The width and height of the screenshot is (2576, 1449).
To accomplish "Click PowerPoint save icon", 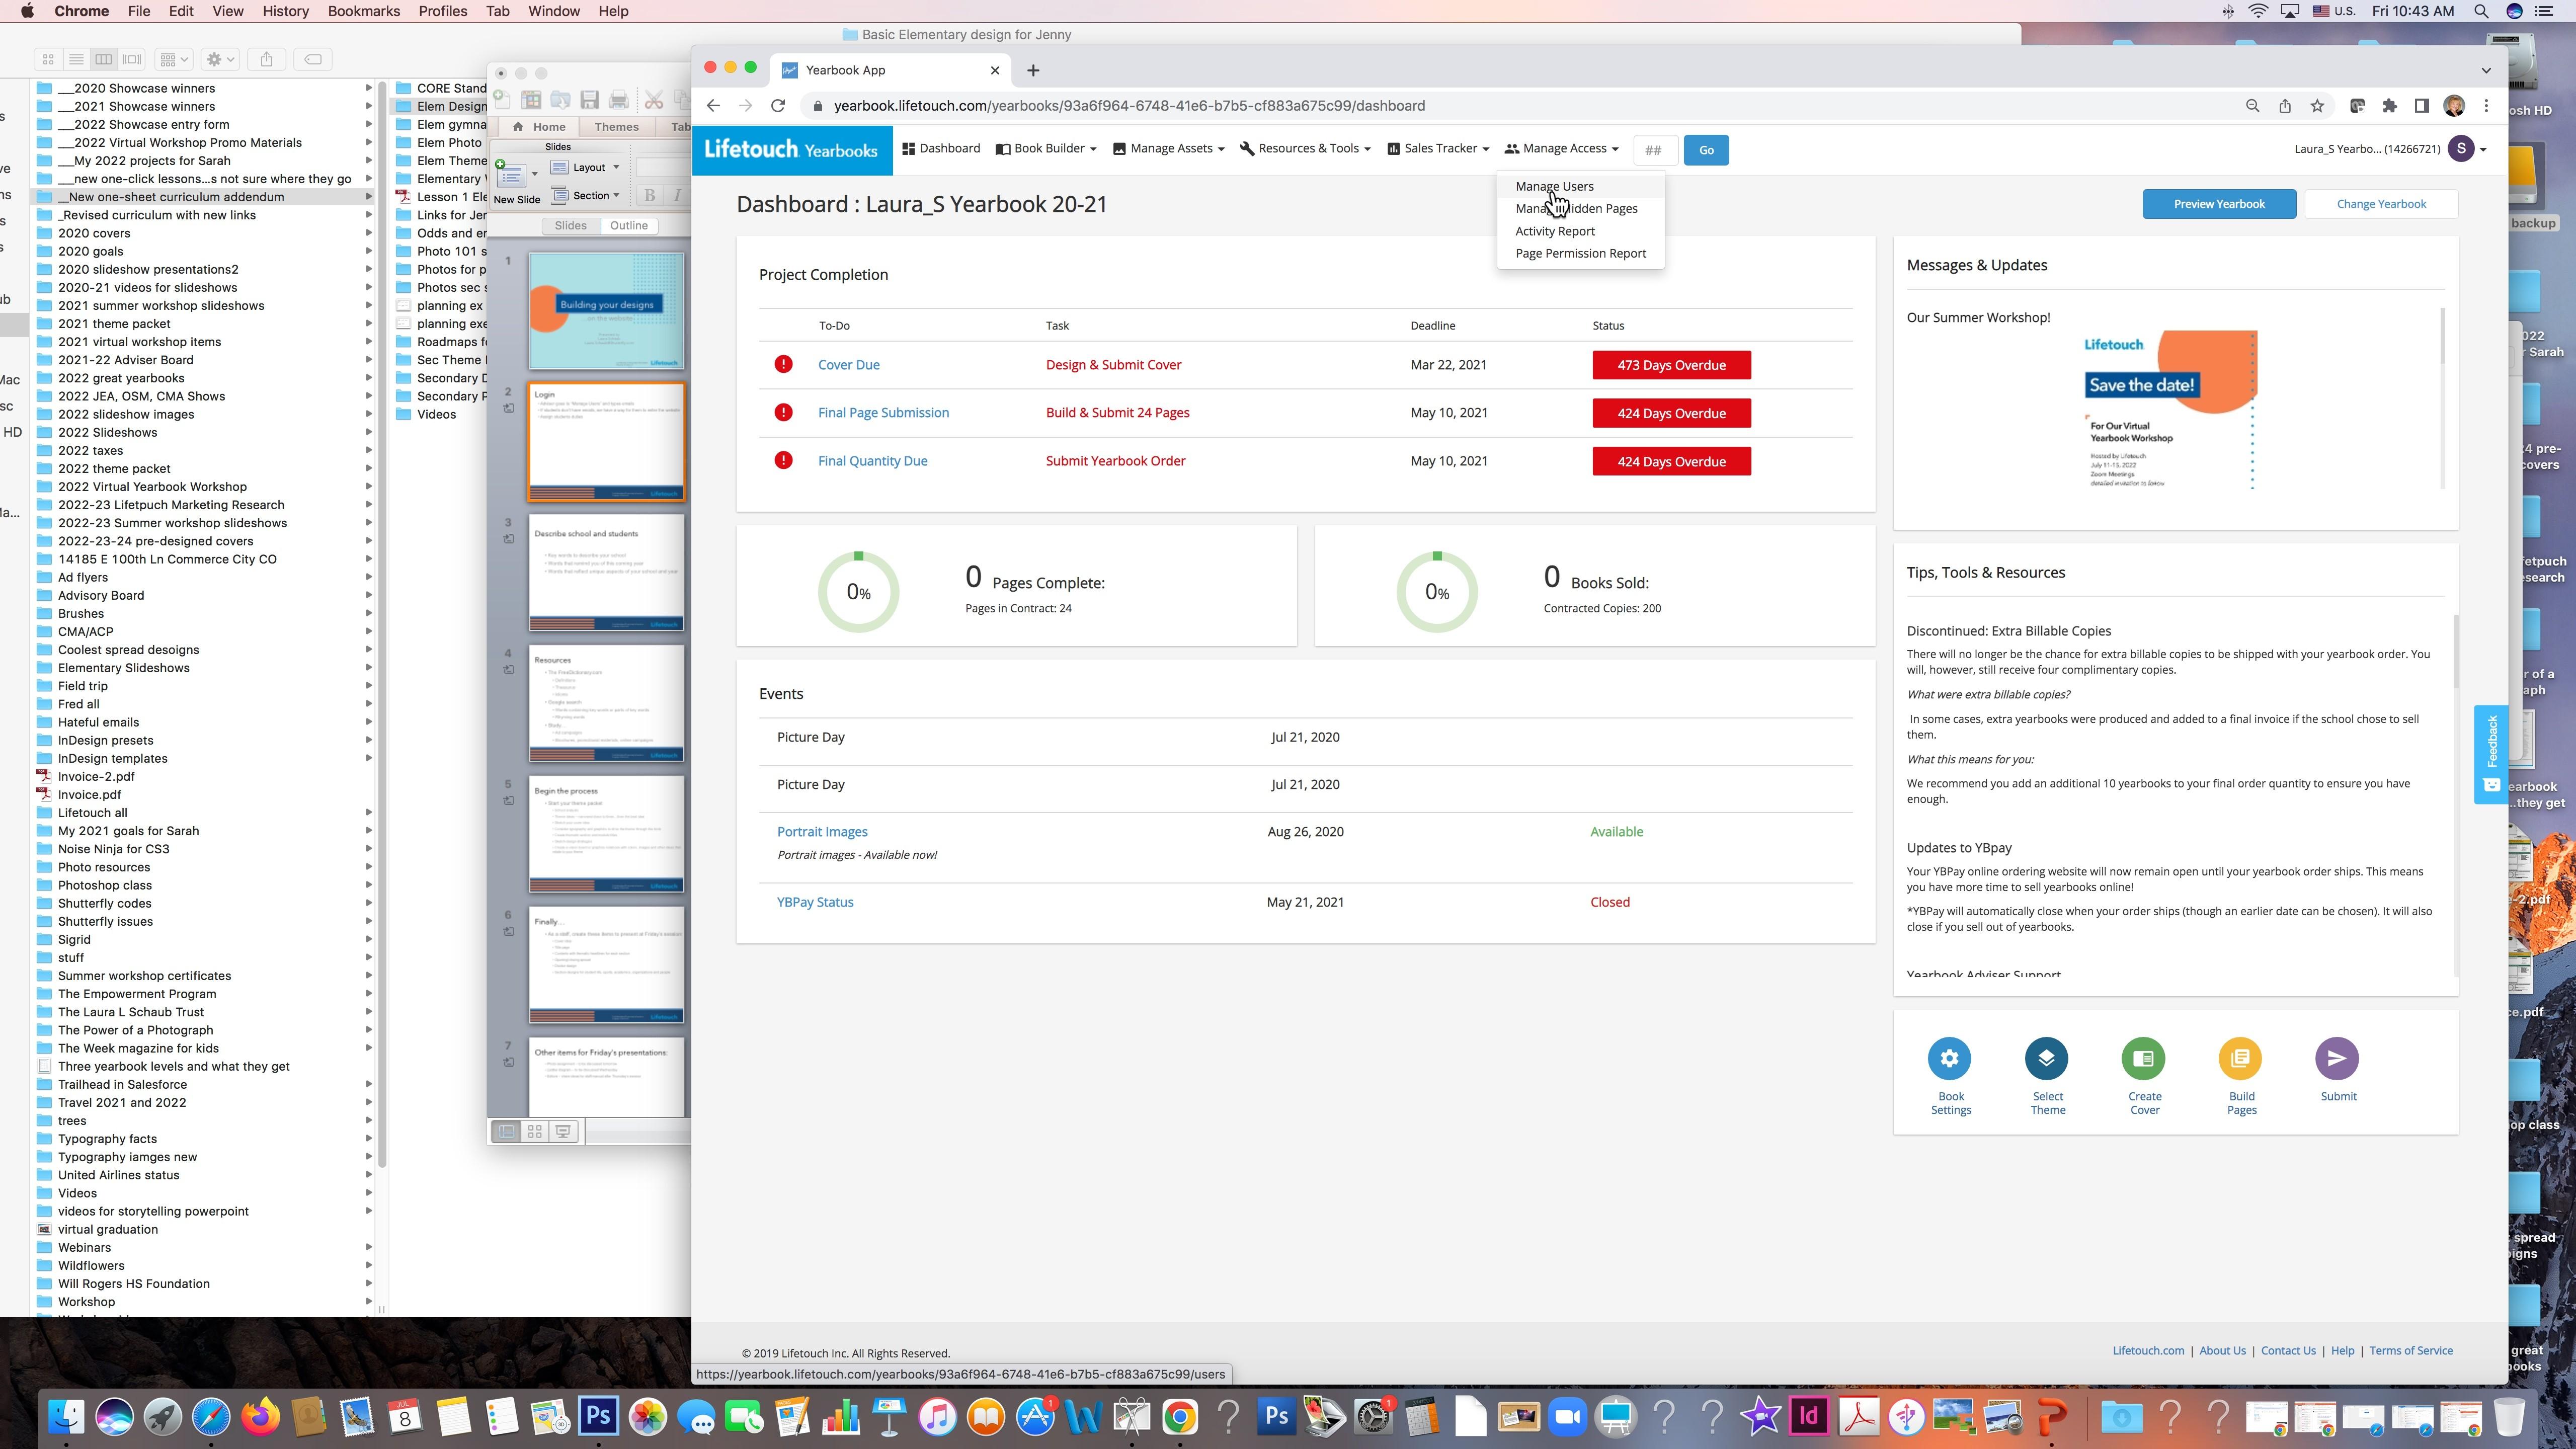I will 590,99.
